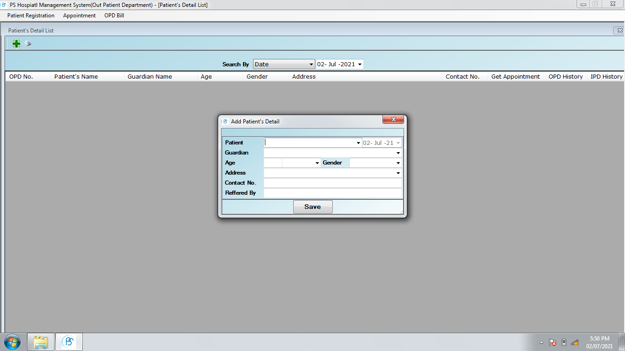The width and height of the screenshot is (625, 351).
Task: Show hidden system tray icons
Action: (542, 342)
